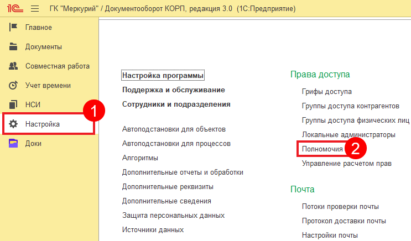The height and width of the screenshot is (241, 411).
Task: Click the clock icon for Учет времени
Action: [x=14, y=86]
